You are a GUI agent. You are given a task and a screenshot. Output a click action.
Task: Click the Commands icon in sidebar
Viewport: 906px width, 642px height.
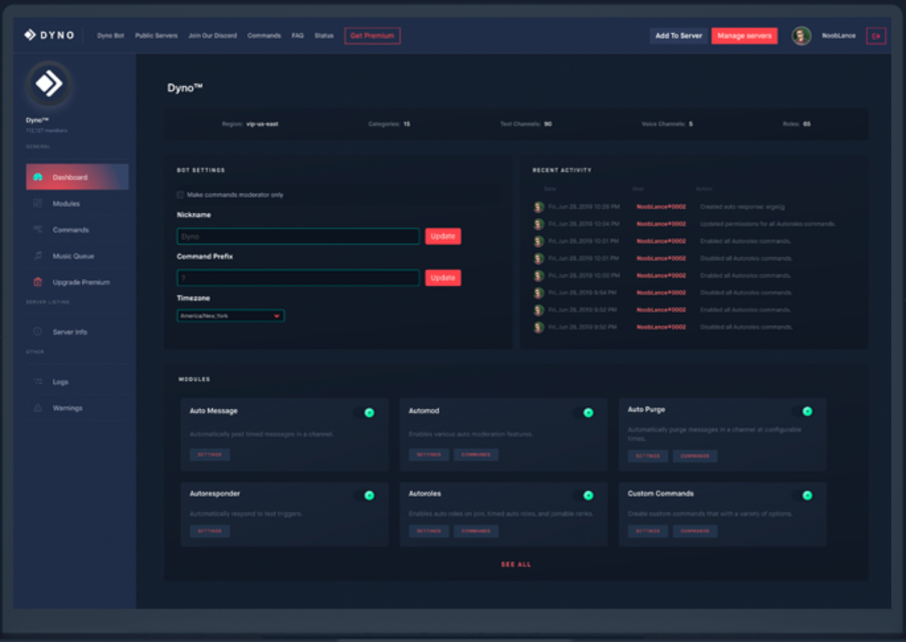tap(38, 230)
